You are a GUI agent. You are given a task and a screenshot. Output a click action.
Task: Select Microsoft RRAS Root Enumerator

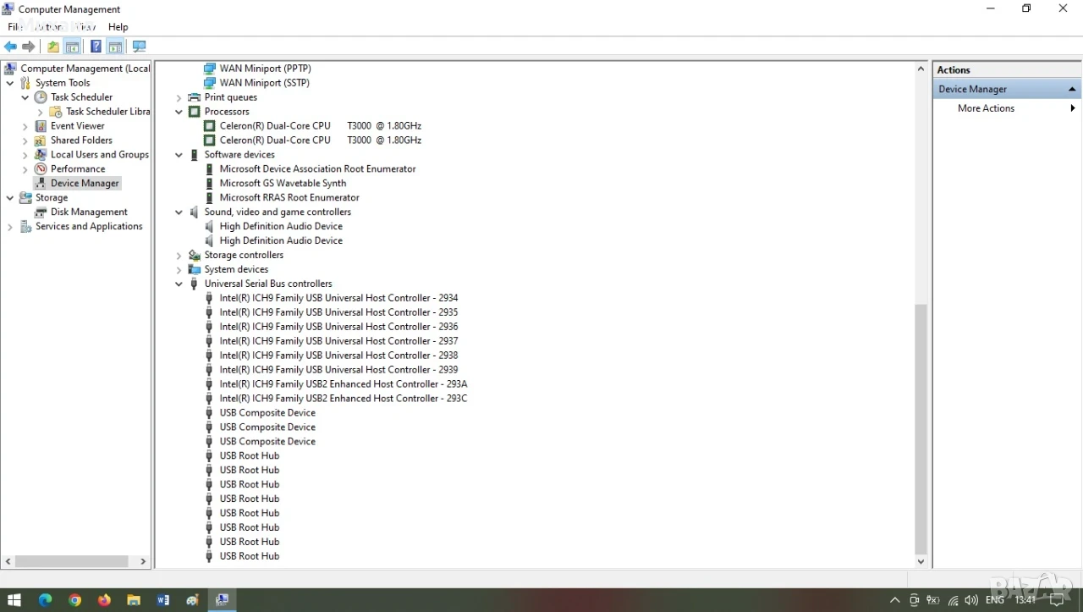pos(289,198)
